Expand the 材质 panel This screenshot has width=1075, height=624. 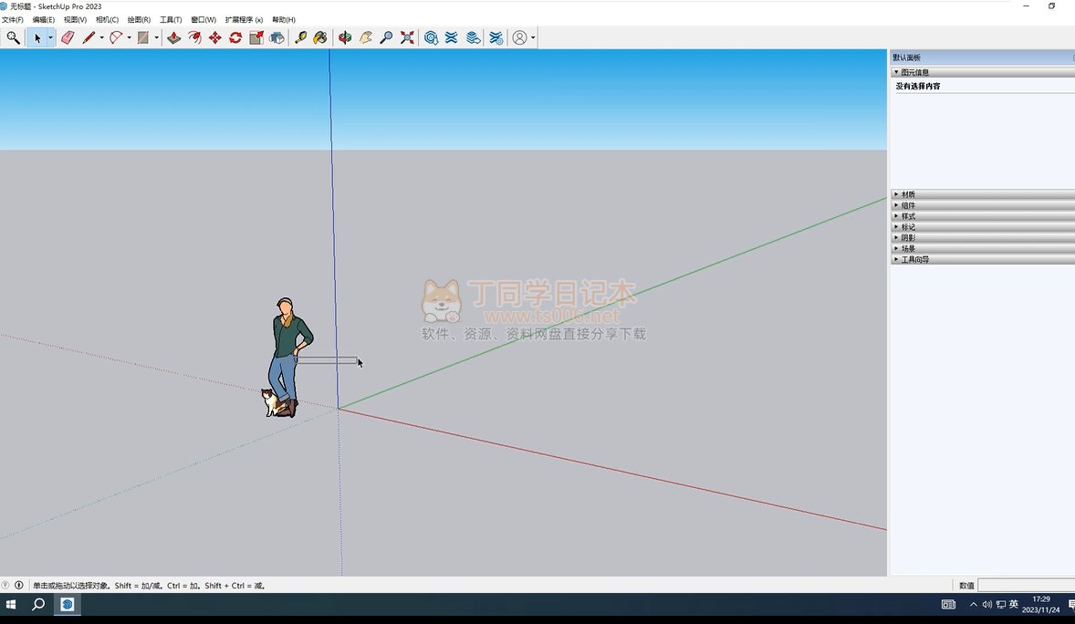pos(908,194)
